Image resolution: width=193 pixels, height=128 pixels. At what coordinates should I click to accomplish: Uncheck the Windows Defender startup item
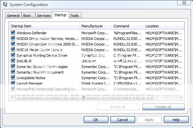coord(13,33)
